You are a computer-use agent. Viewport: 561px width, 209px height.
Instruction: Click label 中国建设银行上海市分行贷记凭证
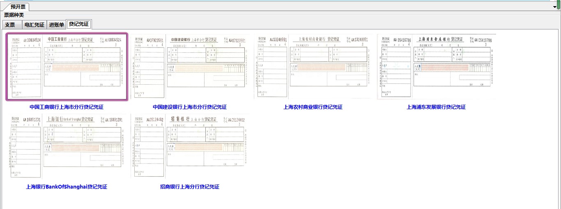click(x=190, y=107)
